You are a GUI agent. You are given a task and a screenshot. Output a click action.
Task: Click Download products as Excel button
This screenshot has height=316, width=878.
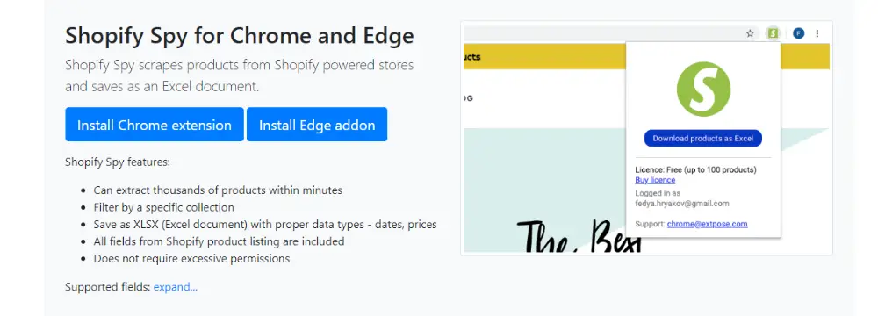pos(702,139)
